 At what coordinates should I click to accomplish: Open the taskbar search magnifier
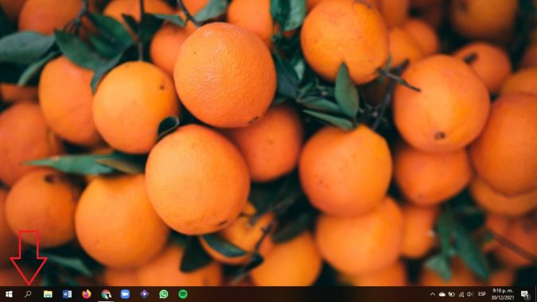point(28,294)
